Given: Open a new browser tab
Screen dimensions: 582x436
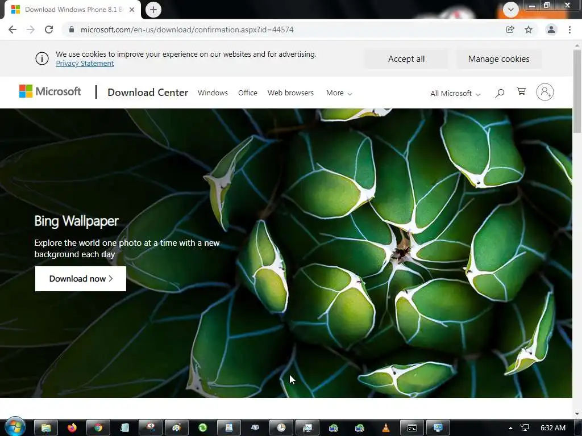Looking at the screenshot, I should pyautogui.click(x=153, y=10).
